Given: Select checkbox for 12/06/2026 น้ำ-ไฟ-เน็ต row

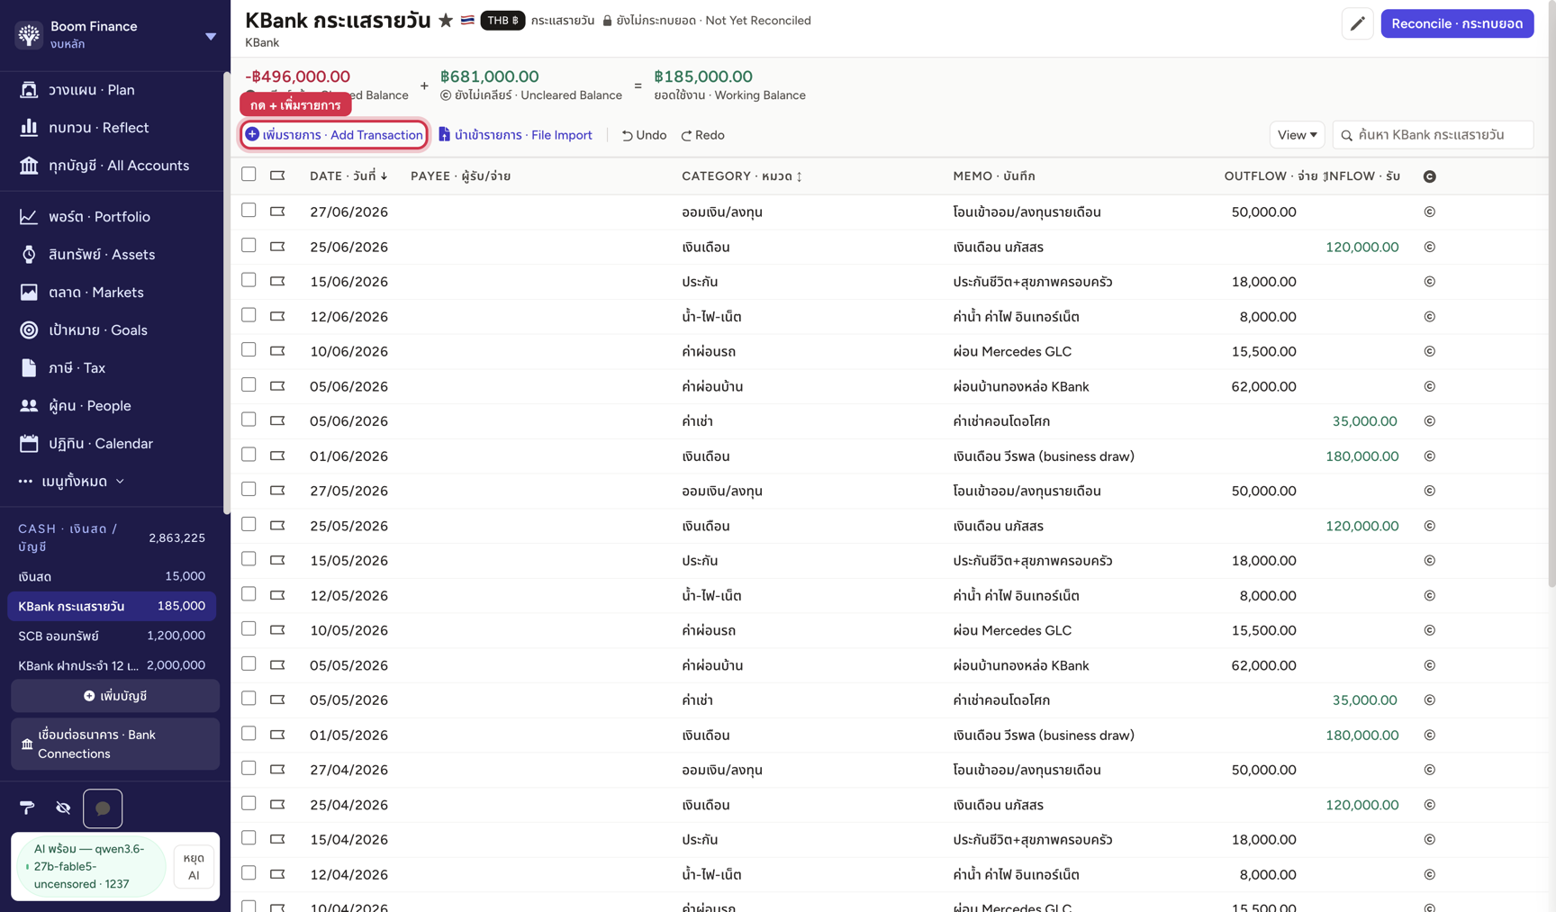Looking at the screenshot, I should click(249, 315).
